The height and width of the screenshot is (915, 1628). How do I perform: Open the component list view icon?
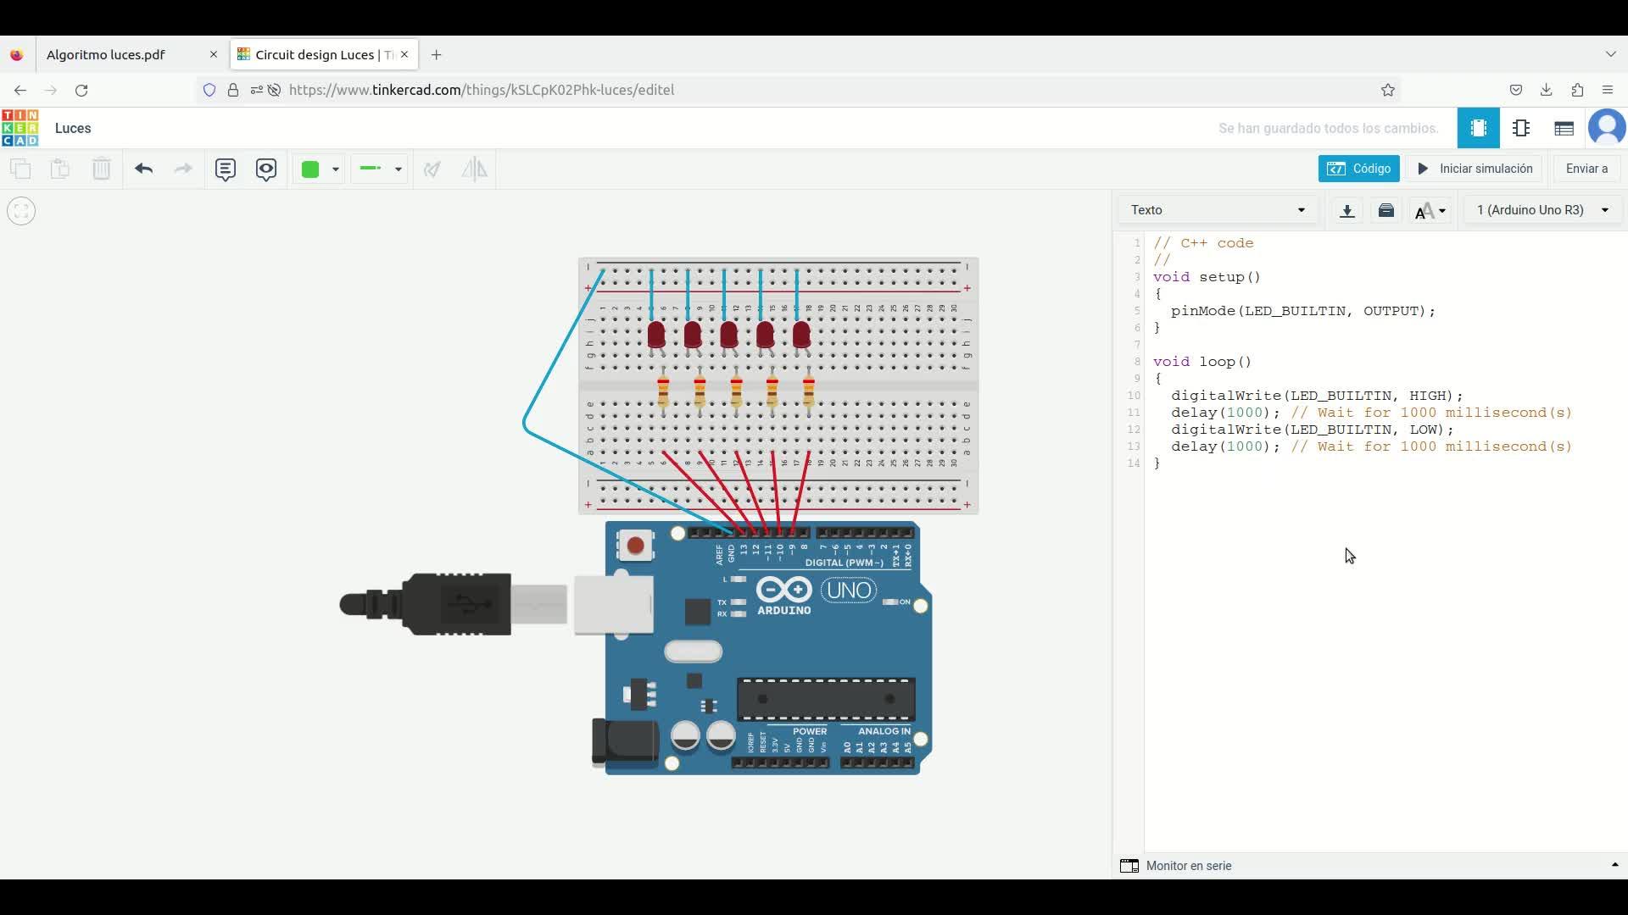pyautogui.click(x=1564, y=128)
